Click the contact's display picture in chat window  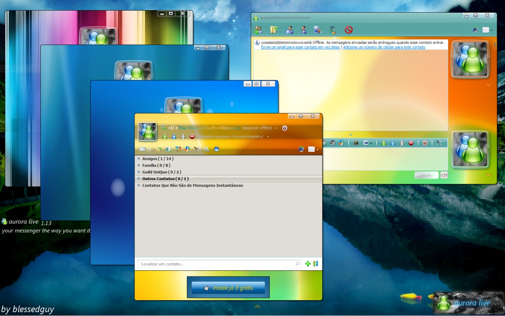pyautogui.click(x=469, y=59)
